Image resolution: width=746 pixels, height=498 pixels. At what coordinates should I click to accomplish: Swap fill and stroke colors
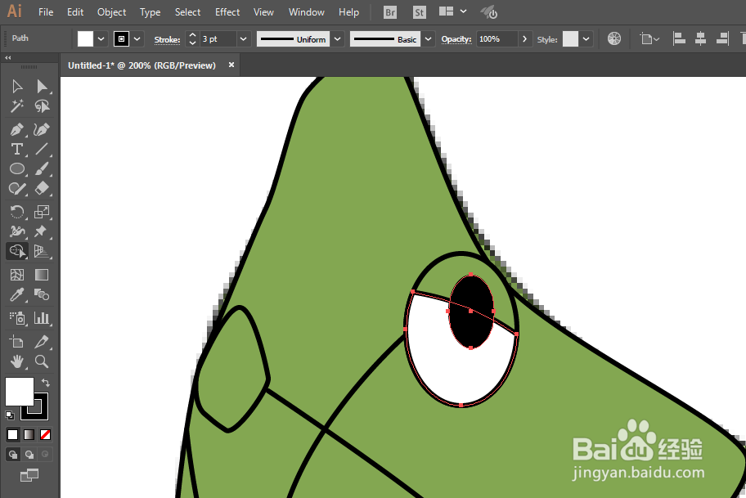tap(45, 383)
